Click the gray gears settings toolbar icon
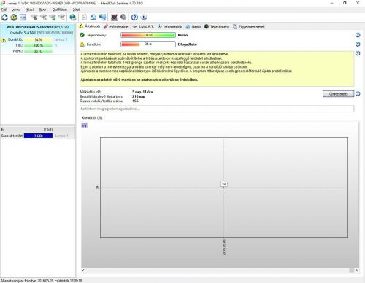 pyautogui.click(x=123, y=18)
